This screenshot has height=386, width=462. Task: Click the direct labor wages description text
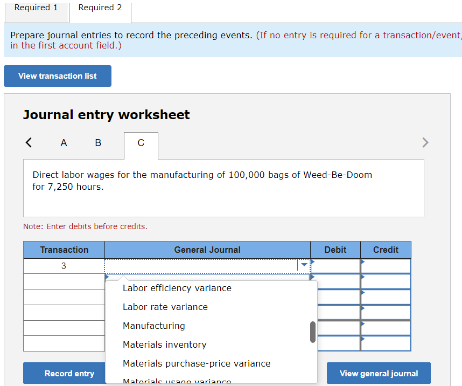pos(202,181)
